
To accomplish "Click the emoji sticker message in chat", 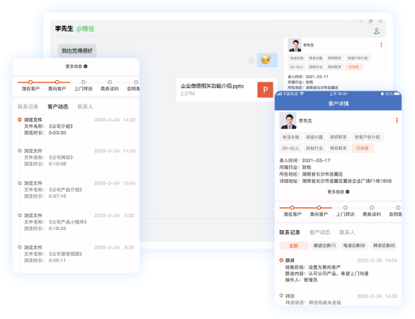I will coord(267,60).
